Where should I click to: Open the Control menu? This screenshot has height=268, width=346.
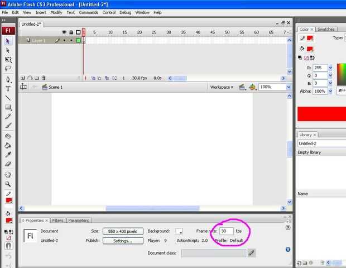pos(109,12)
